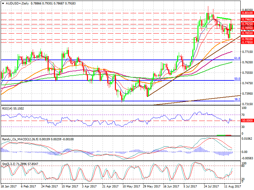This screenshot has height=190, width=254.
Task: Click the red 0.79600 price level label
Action: [x=247, y=20]
